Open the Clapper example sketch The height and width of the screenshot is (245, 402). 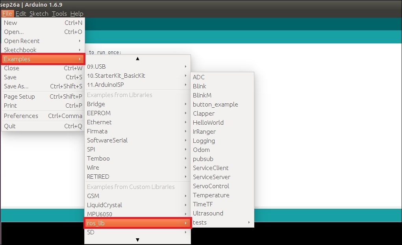click(x=222, y=114)
